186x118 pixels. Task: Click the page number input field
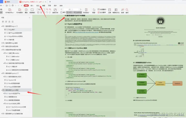[x=71, y=9]
